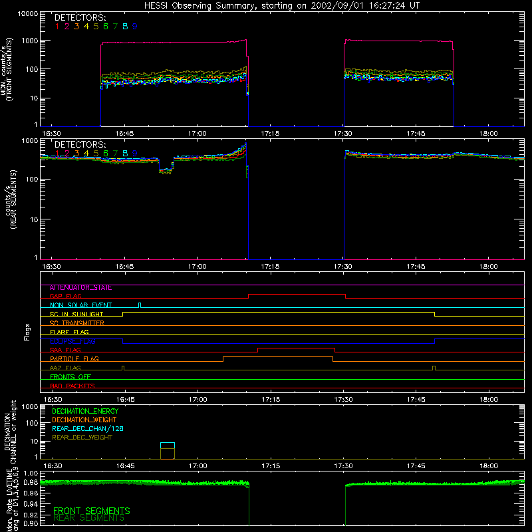532x532 pixels.
Task: Select the SC_IN_SUNLIGHT flag label
Action: pyautogui.click(x=76, y=314)
